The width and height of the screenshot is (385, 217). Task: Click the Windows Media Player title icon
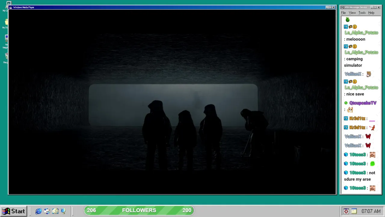click(11, 7)
